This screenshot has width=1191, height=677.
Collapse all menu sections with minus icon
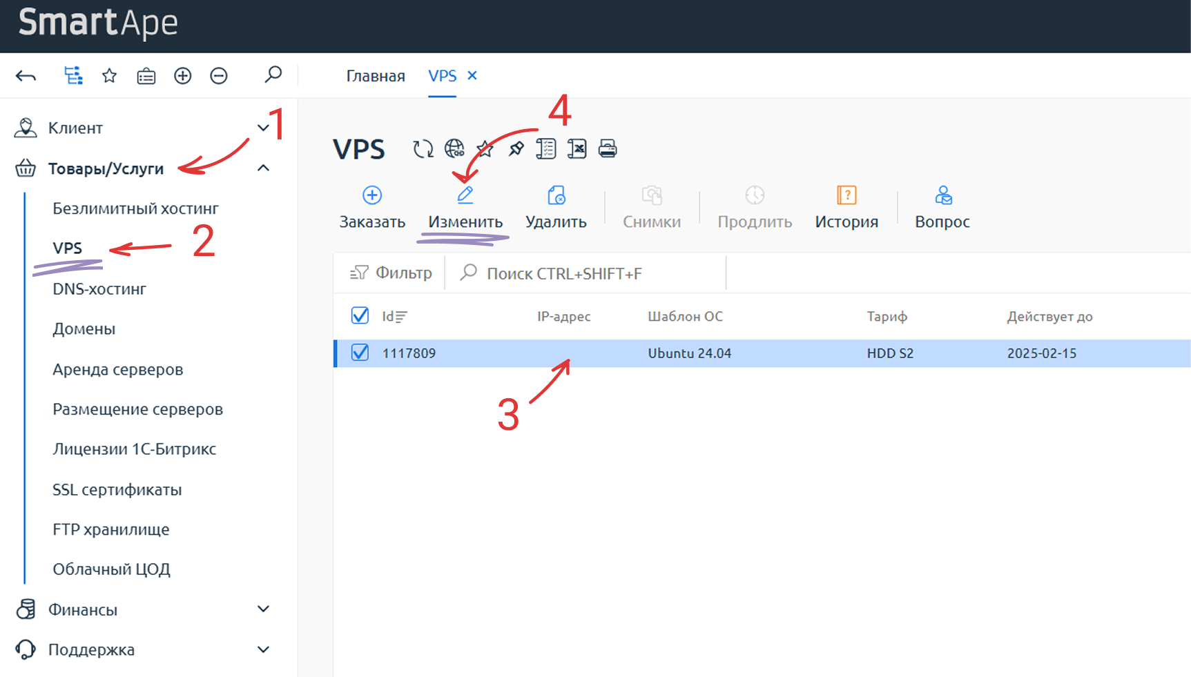click(219, 76)
